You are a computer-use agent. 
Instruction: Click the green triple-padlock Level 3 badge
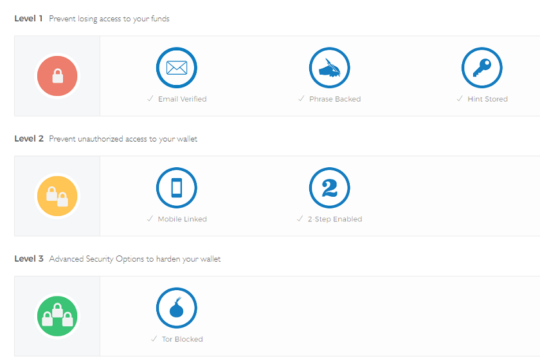(57, 316)
